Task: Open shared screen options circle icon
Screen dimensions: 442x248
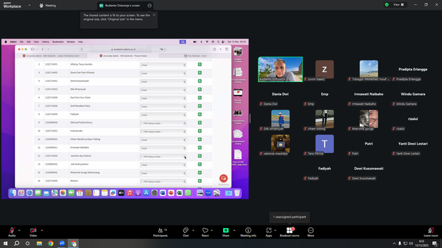Action: tap(149, 6)
